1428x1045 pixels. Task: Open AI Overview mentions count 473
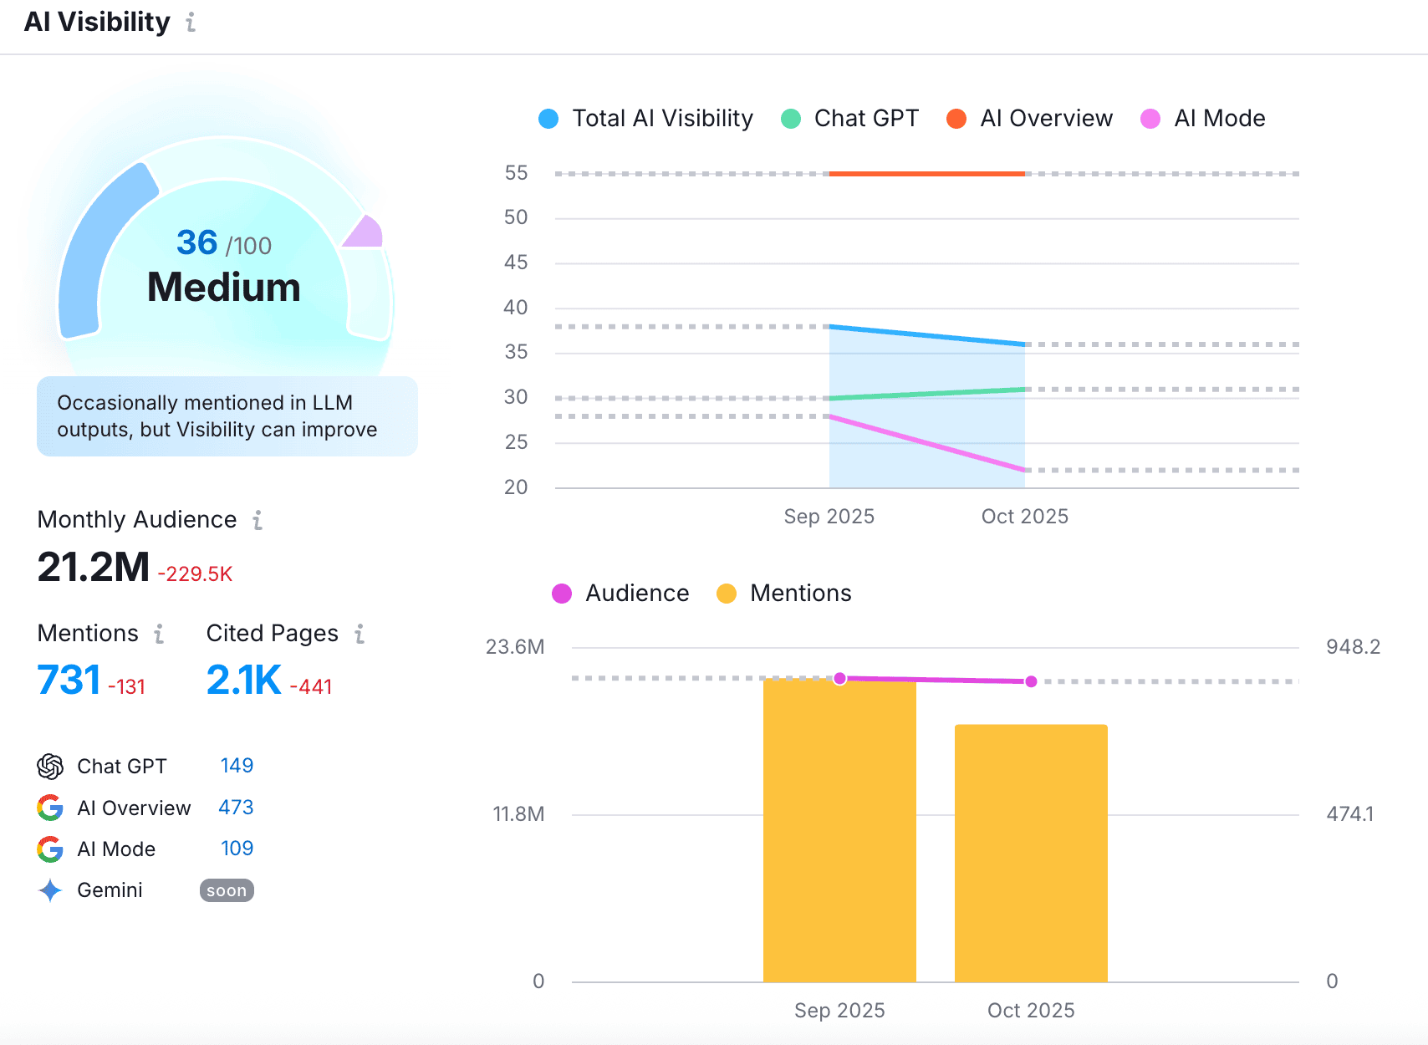tap(236, 808)
